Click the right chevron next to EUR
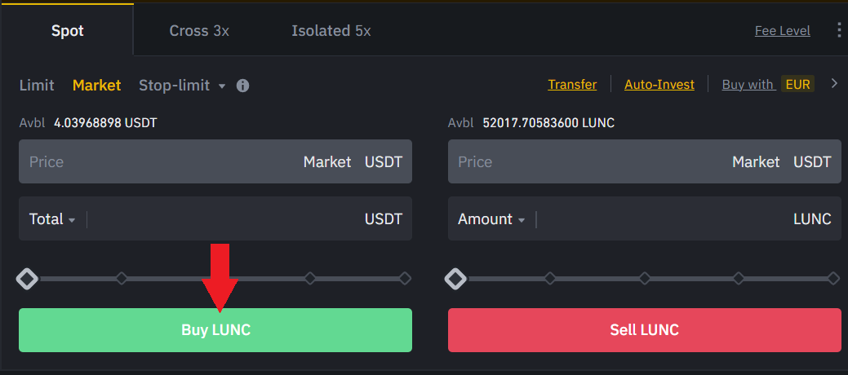 click(834, 84)
